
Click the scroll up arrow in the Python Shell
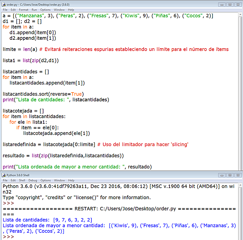[240, 185]
